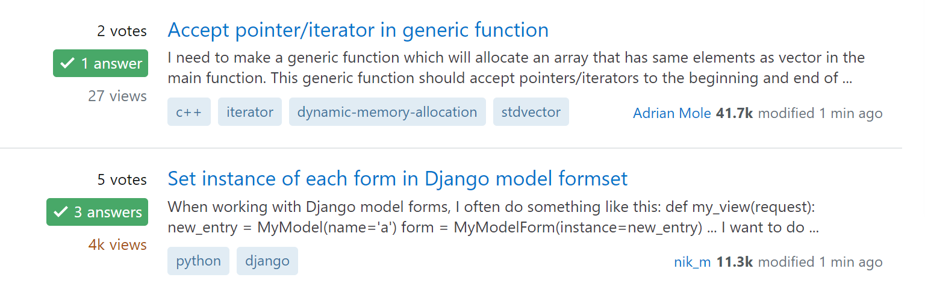Click the green "3 answers" badge

pos(97,212)
